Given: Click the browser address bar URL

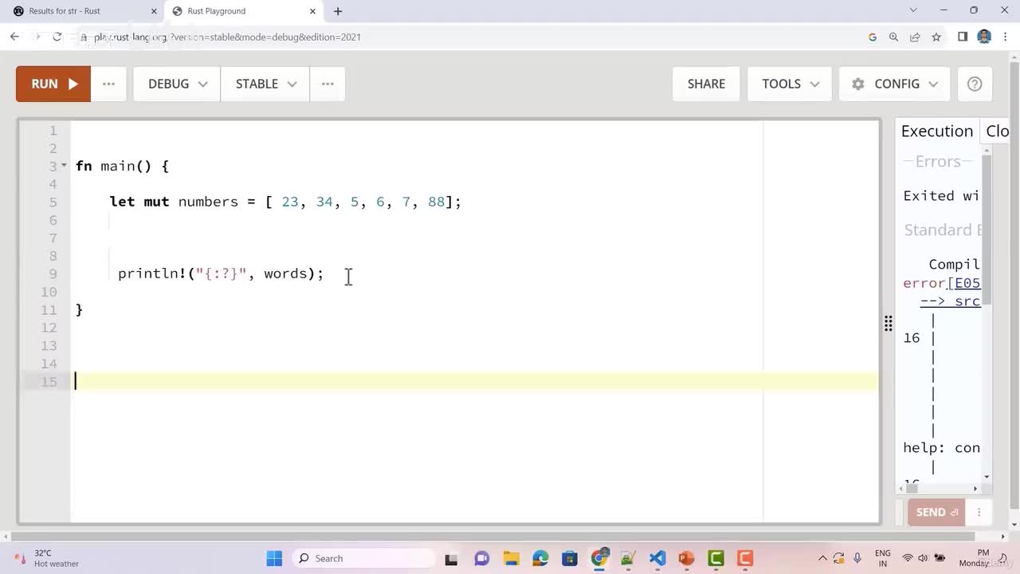Looking at the screenshot, I should pyautogui.click(x=227, y=37).
